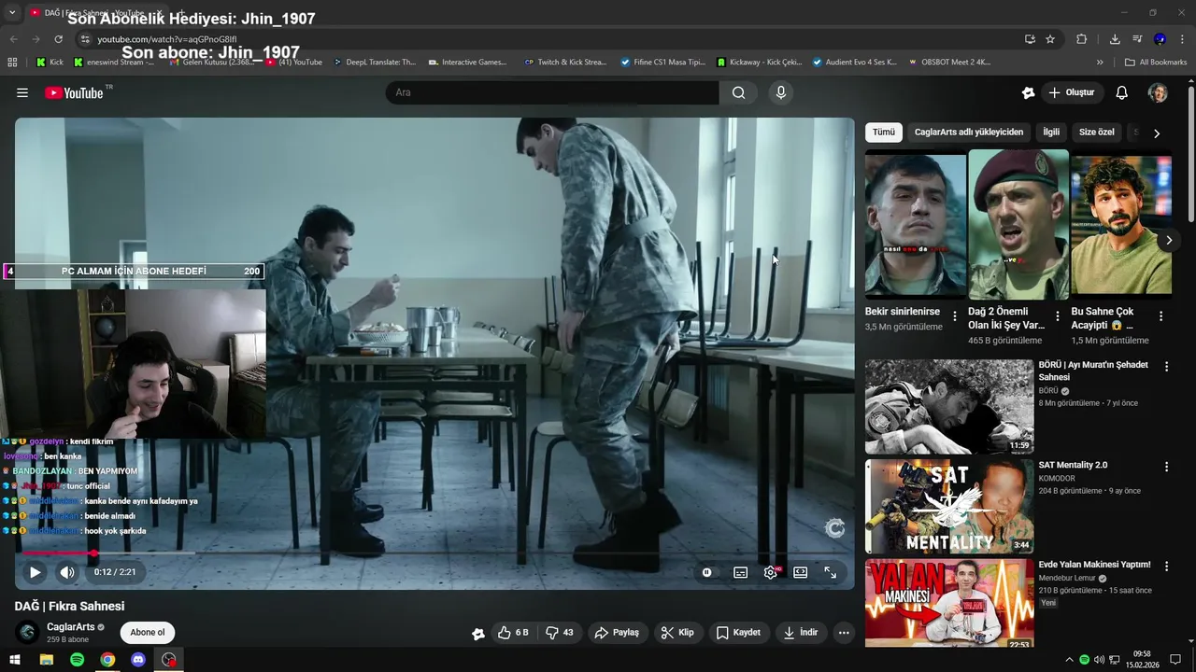Open Bekir sinirlenirse short thumbnail

[x=915, y=223]
